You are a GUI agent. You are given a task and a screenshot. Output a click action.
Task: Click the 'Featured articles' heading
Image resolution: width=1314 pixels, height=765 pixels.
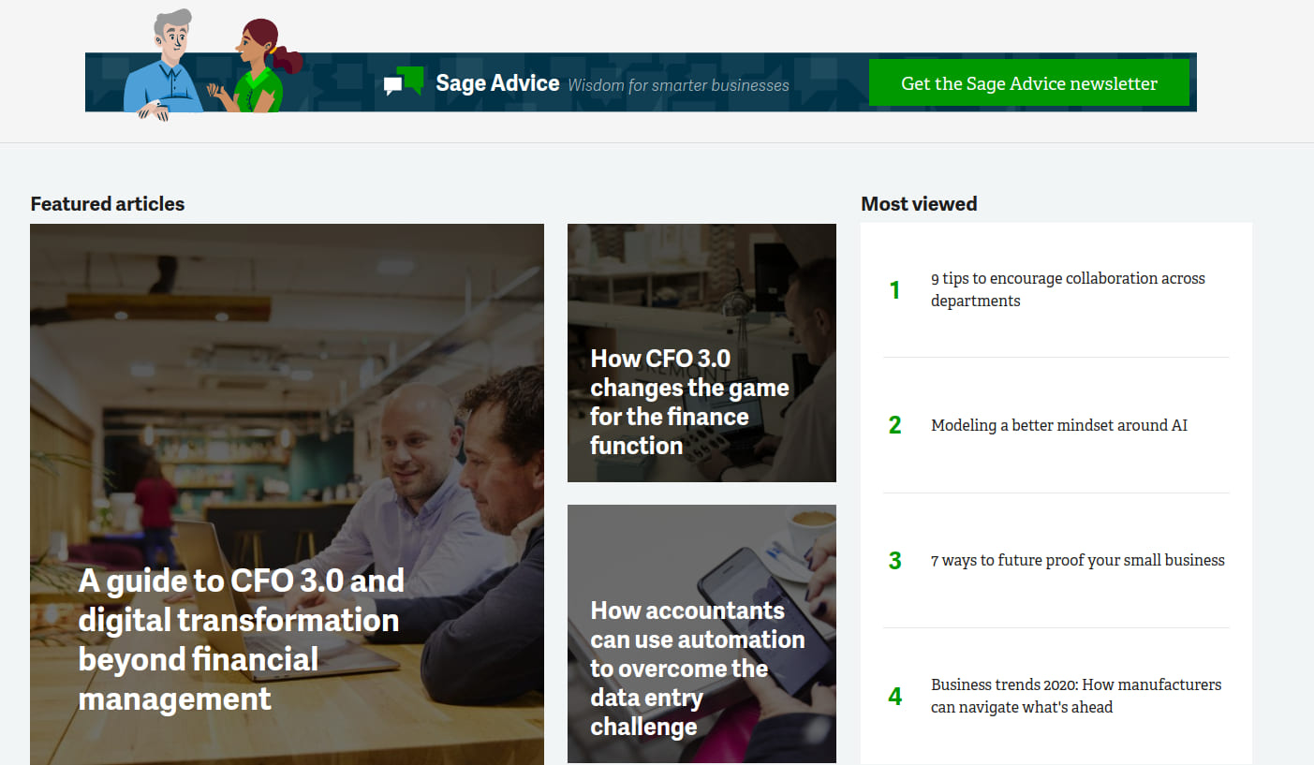[x=108, y=204]
